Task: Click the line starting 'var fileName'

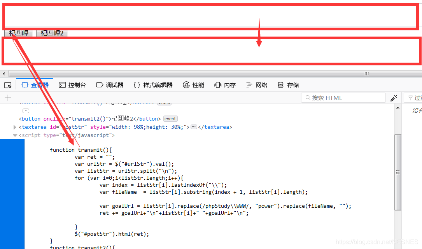Action: click(203, 192)
